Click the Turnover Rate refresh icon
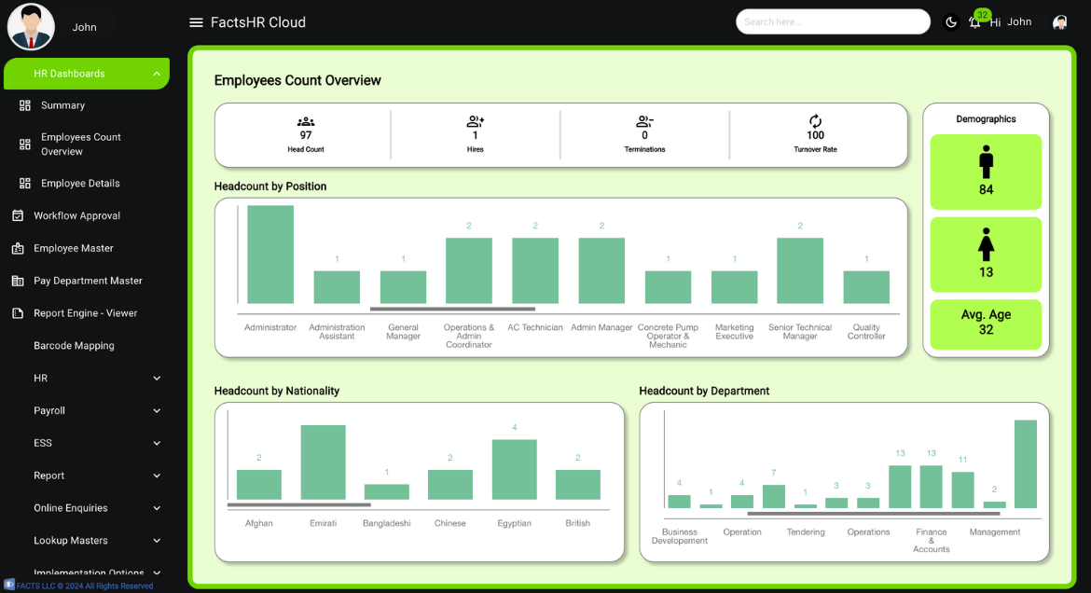This screenshot has height=593, width=1091. (x=816, y=121)
